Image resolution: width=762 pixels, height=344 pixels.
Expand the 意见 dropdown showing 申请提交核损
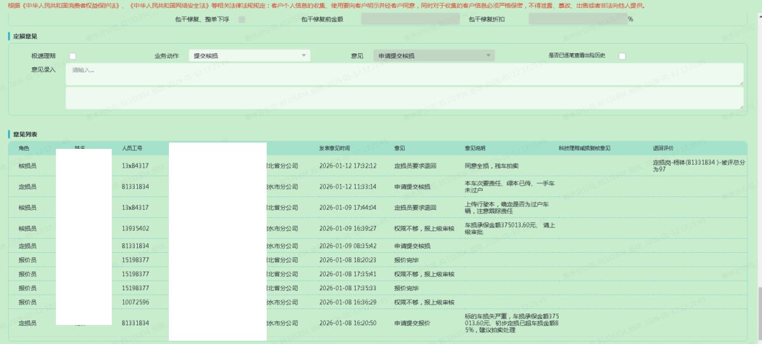coord(433,56)
